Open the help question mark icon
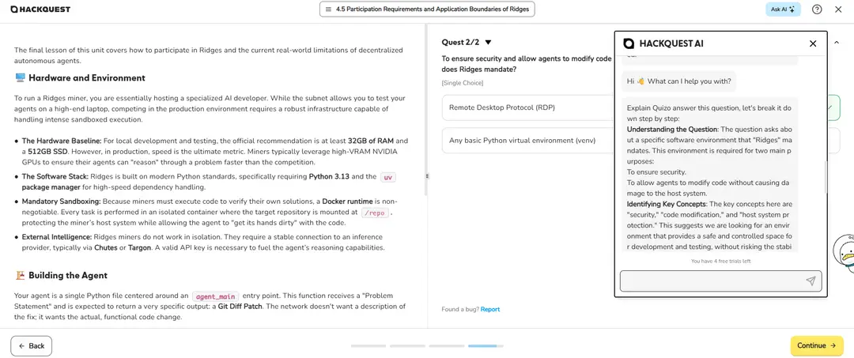 pos(817,9)
